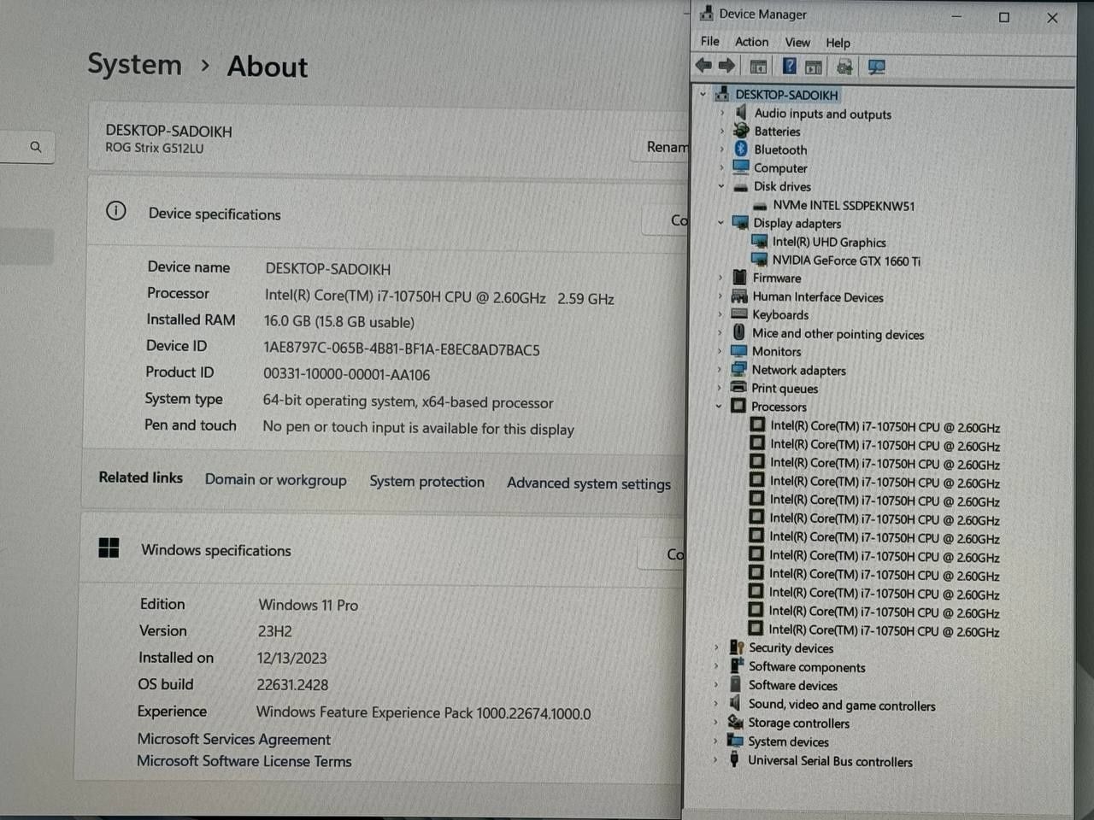The width and height of the screenshot is (1094, 820).
Task: Collapse the DESKTOP-SADOIKH root node
Action: 703,94
